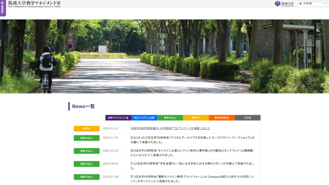Click the campus tree-lined road banner image
This screenshot has width=329, height=185.
[x=164, y=56]
